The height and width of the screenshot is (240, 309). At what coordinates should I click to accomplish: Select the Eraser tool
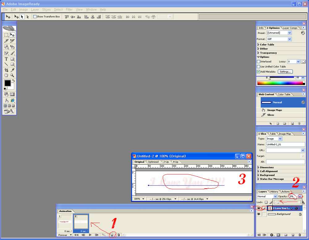point(6,53)
